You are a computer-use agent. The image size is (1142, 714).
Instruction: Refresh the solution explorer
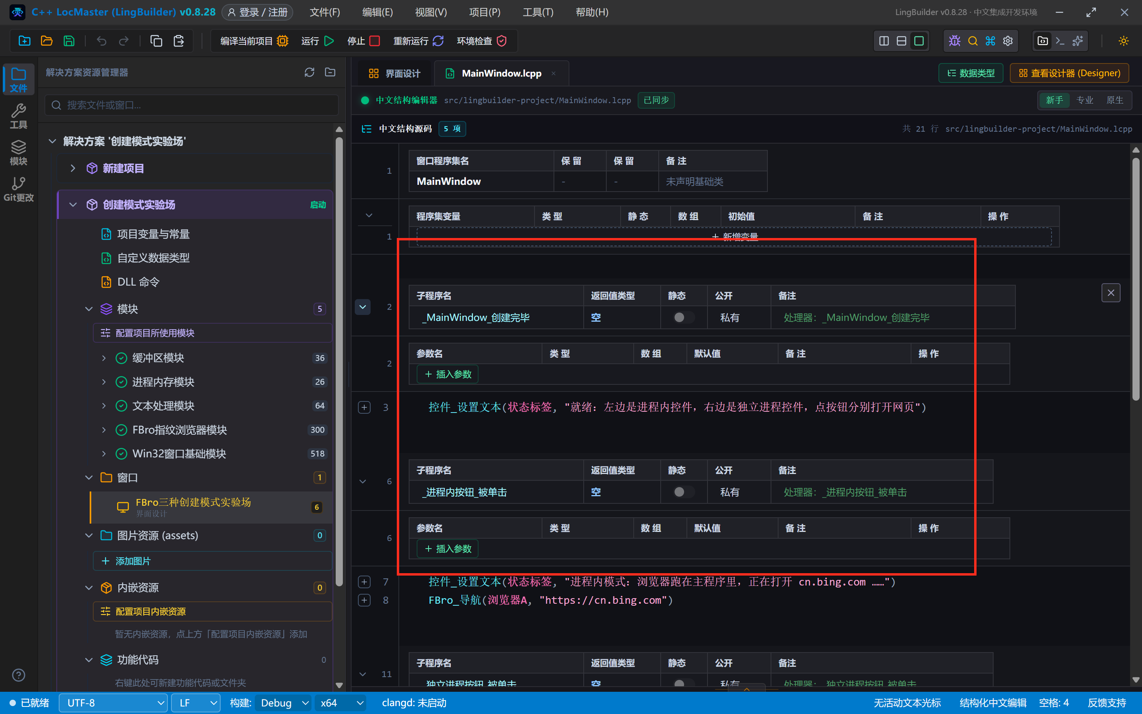[x=310, y=72]
